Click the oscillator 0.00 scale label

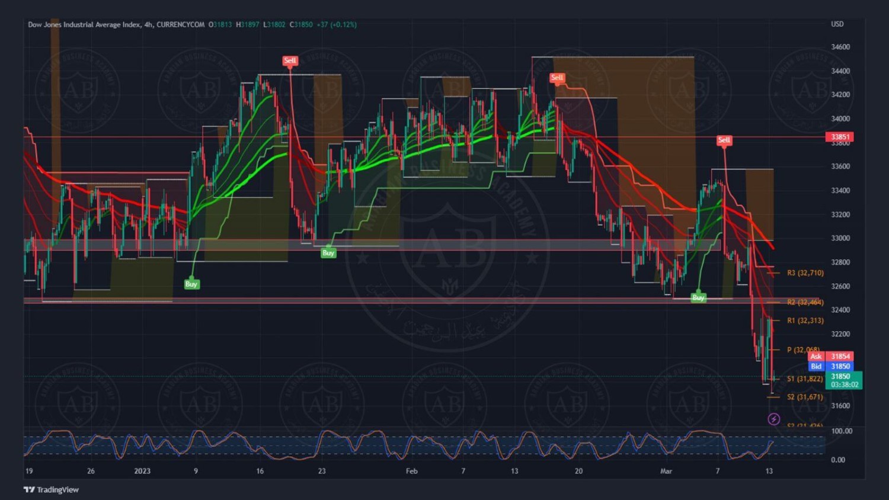point(838,460)
